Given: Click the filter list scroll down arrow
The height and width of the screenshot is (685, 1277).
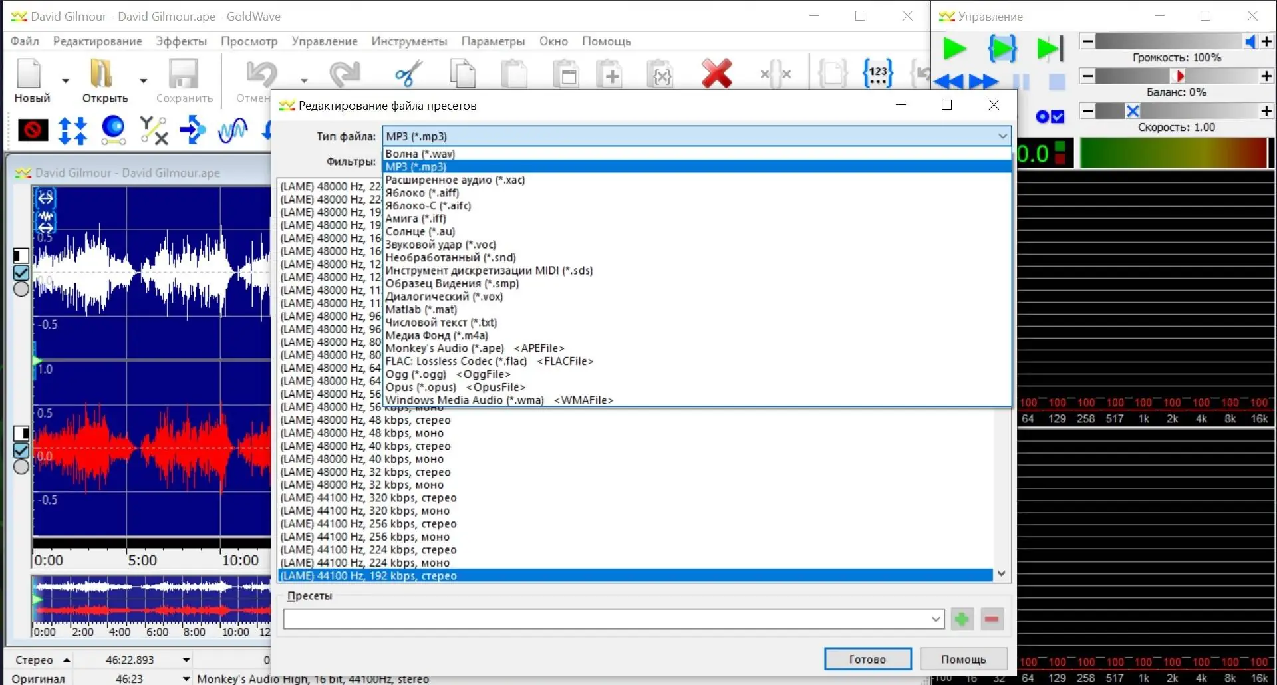Looking at the screenshot, I should pos(1002,573).
